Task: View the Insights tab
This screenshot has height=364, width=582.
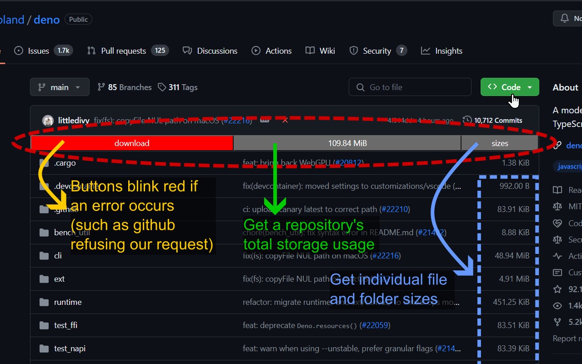Action: click(x=442, y=51)
